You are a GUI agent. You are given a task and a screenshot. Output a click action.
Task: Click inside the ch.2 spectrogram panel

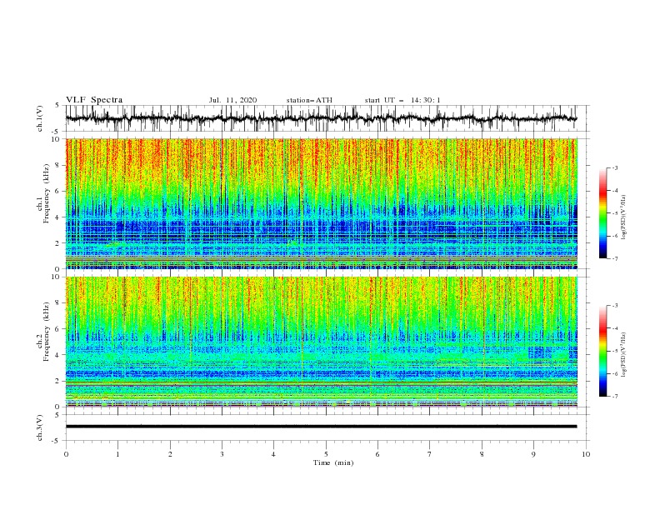(321, 342)
